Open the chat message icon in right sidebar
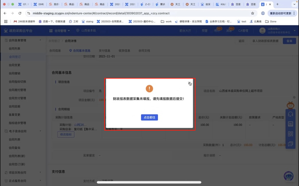The image size is (299, 186). pyautogui.click(x=291, y=143)
